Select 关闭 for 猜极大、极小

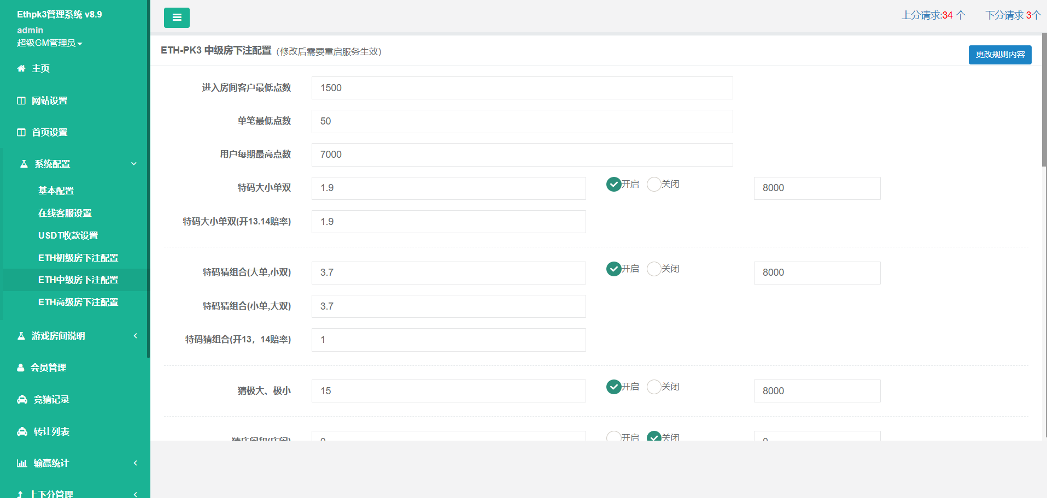pos(654,387)
